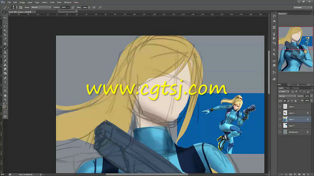Toggle pressure for opacity icon
Screen dimensions: 314x176
[x=73, y=7]
